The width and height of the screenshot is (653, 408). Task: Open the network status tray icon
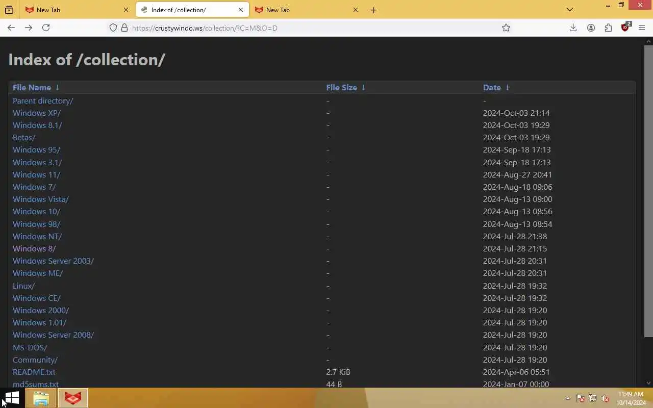(593, 399)
